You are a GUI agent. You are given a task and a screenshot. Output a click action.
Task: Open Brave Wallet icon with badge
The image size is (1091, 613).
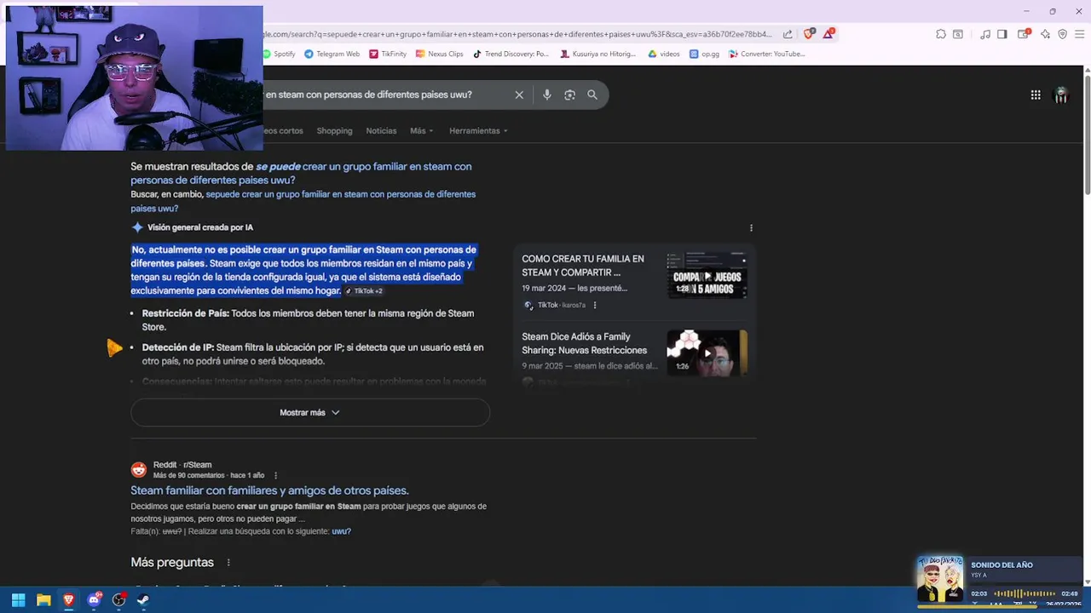click(1025, 34)
